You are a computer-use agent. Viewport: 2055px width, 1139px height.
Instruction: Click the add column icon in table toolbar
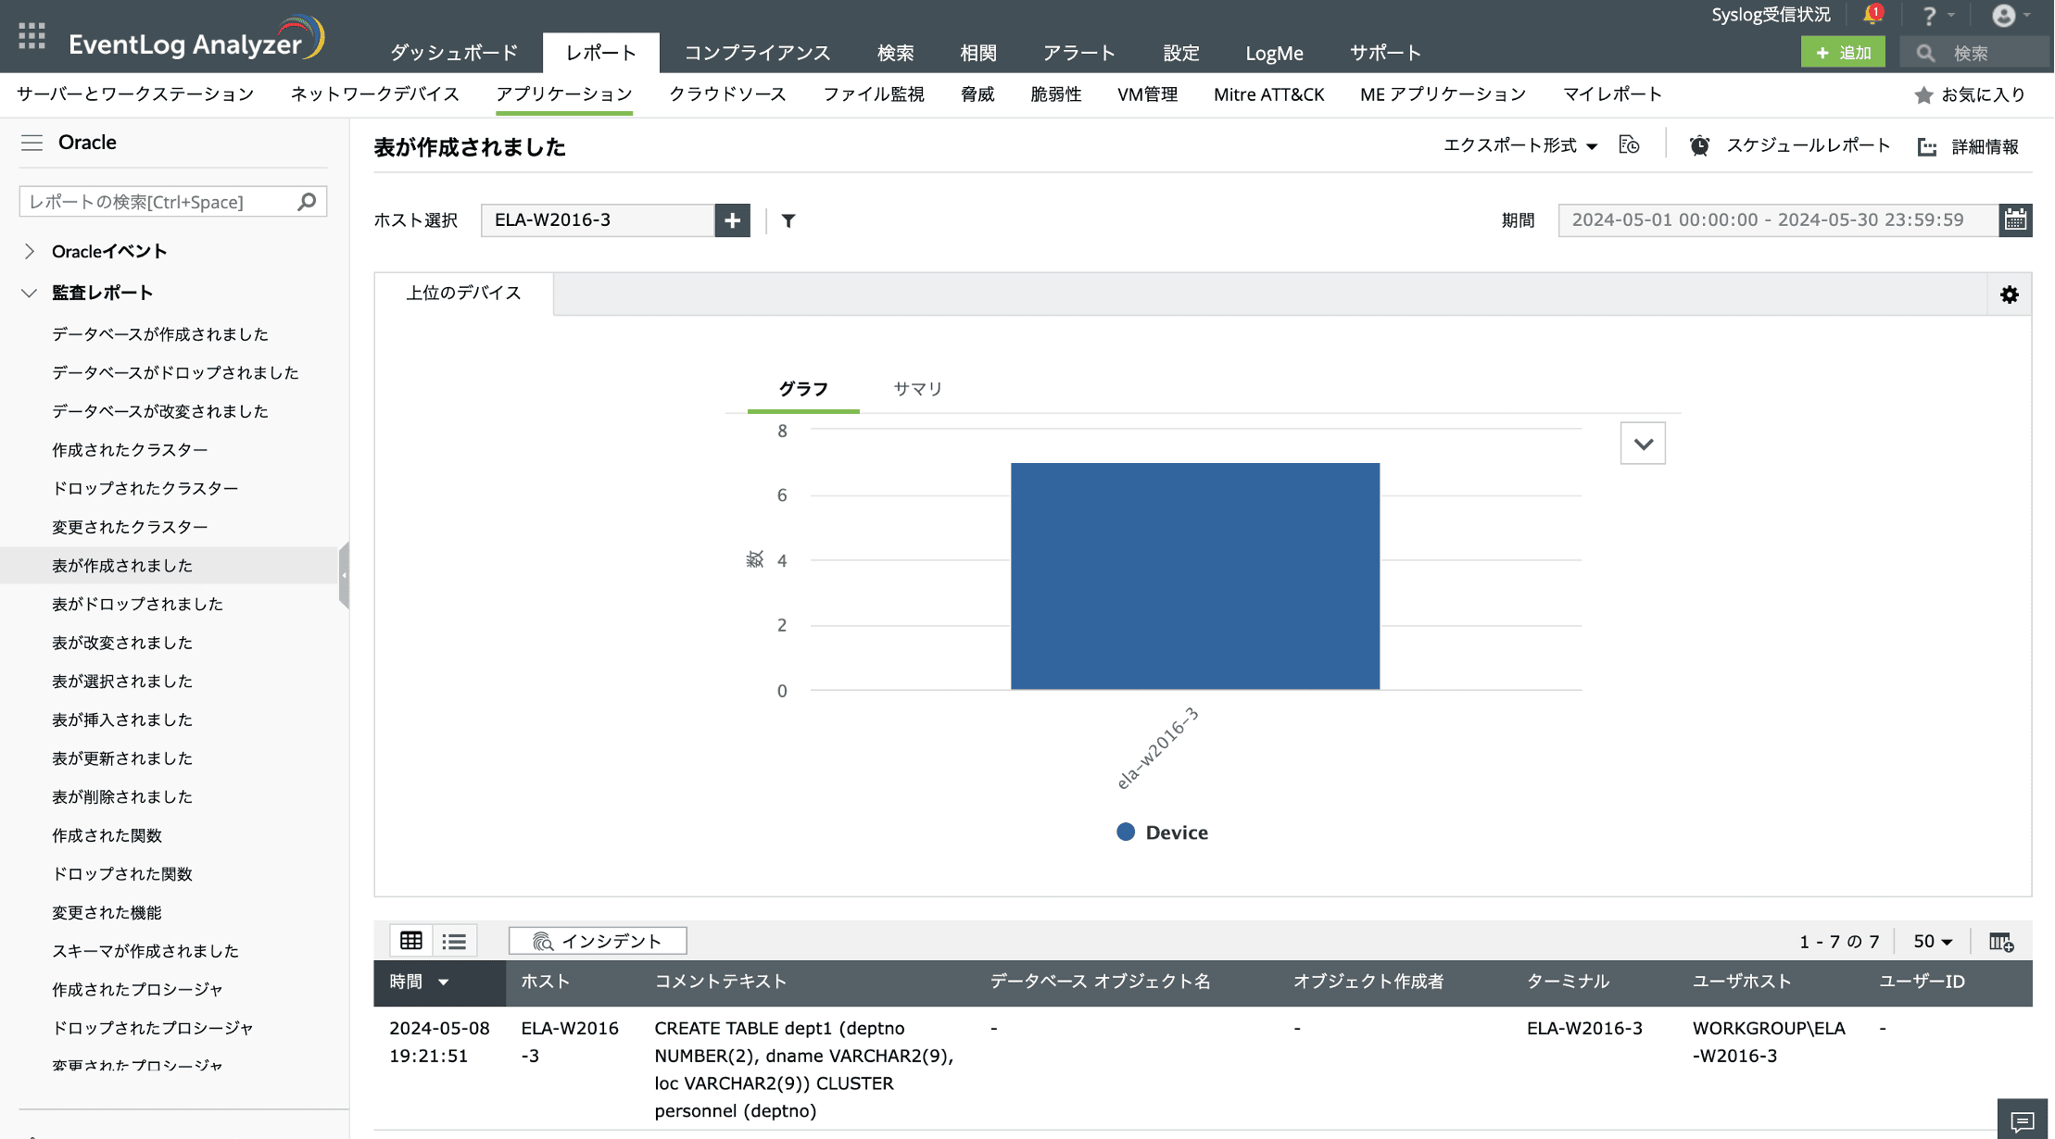click(2001, 942)
